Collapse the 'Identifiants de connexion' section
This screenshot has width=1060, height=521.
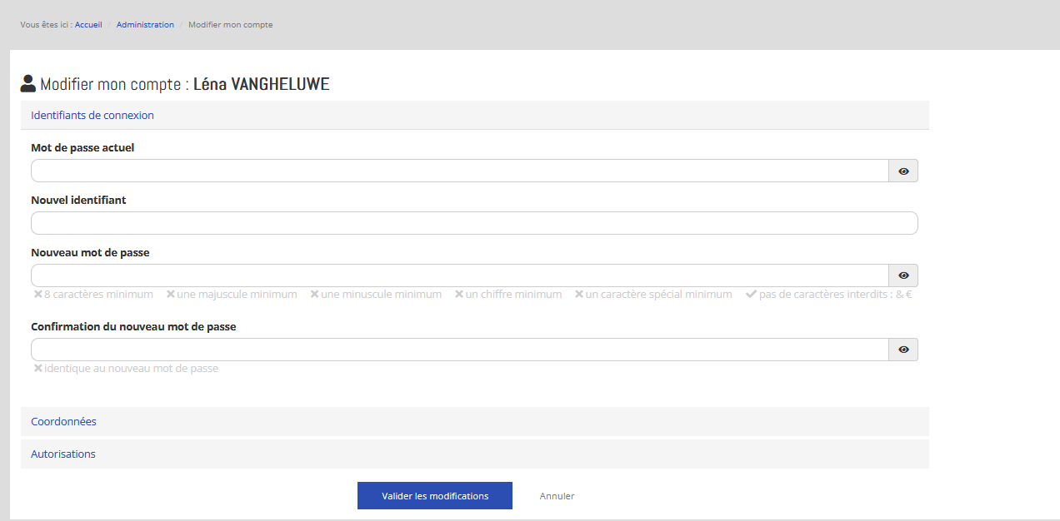92,116
